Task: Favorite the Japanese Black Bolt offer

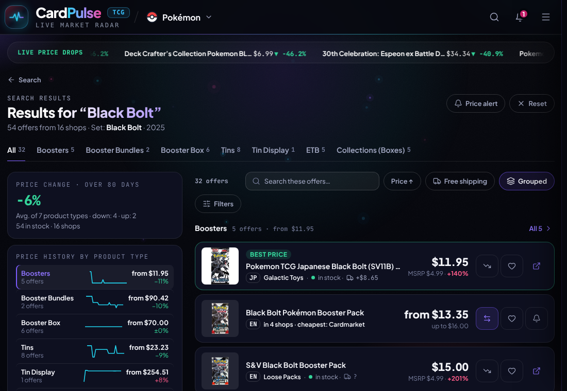Action: pyautogui.click(x=512, y=266)
